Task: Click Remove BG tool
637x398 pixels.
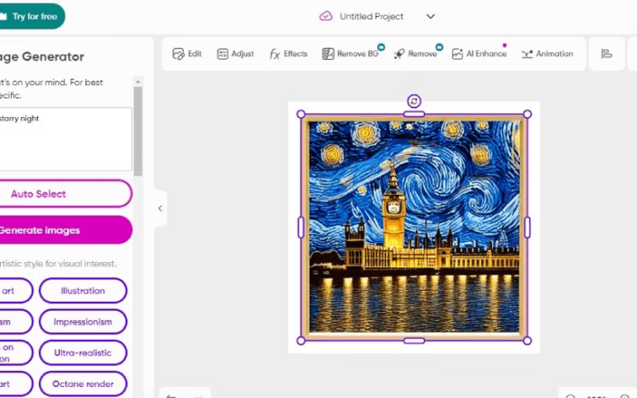Action: point(350,53)
